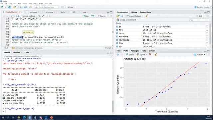Click the Save All documents icon
This screenshot has height=120, width=213.
(25, 7)
